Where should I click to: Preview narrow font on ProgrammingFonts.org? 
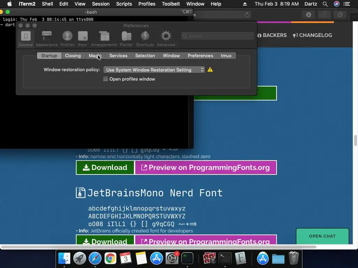click(x=206, y=167)
